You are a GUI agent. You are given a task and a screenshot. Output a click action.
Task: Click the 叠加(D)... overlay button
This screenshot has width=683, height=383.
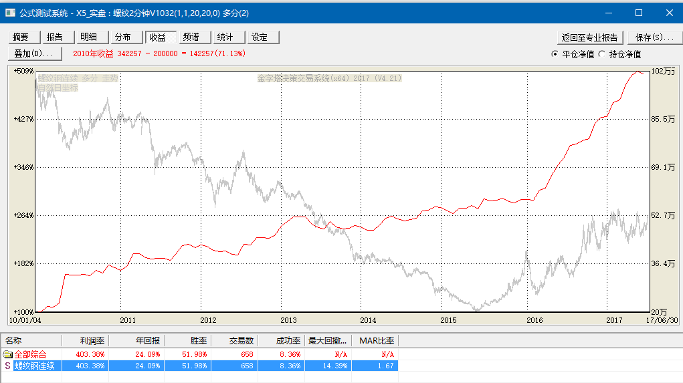pyautogui.click(x=35, y=54)
